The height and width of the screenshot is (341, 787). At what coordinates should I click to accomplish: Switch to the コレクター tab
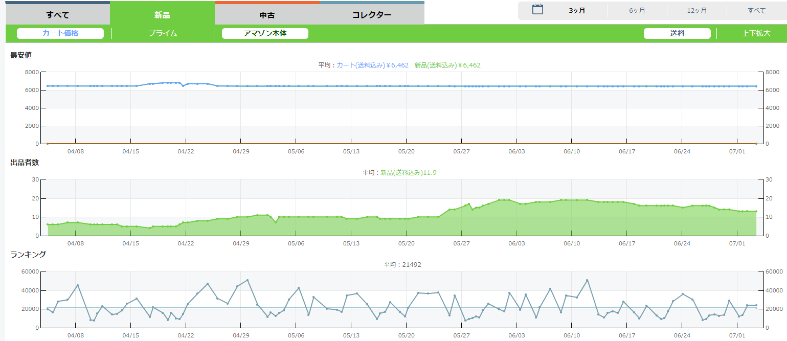(x=372, y=15)
